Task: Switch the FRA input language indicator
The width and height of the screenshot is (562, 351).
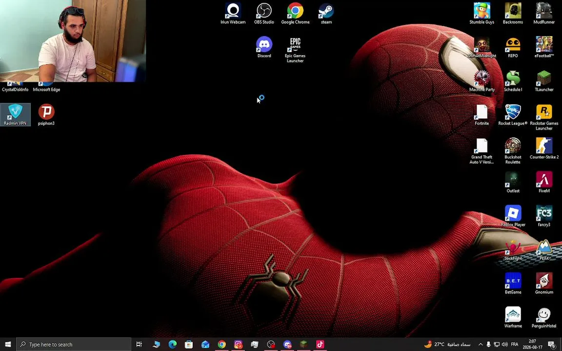Action: point(515,344)
